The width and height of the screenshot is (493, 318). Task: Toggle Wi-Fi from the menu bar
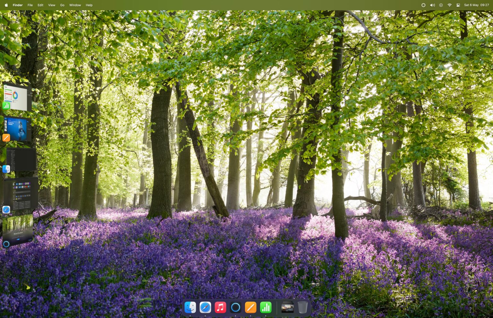click(449, 5)
